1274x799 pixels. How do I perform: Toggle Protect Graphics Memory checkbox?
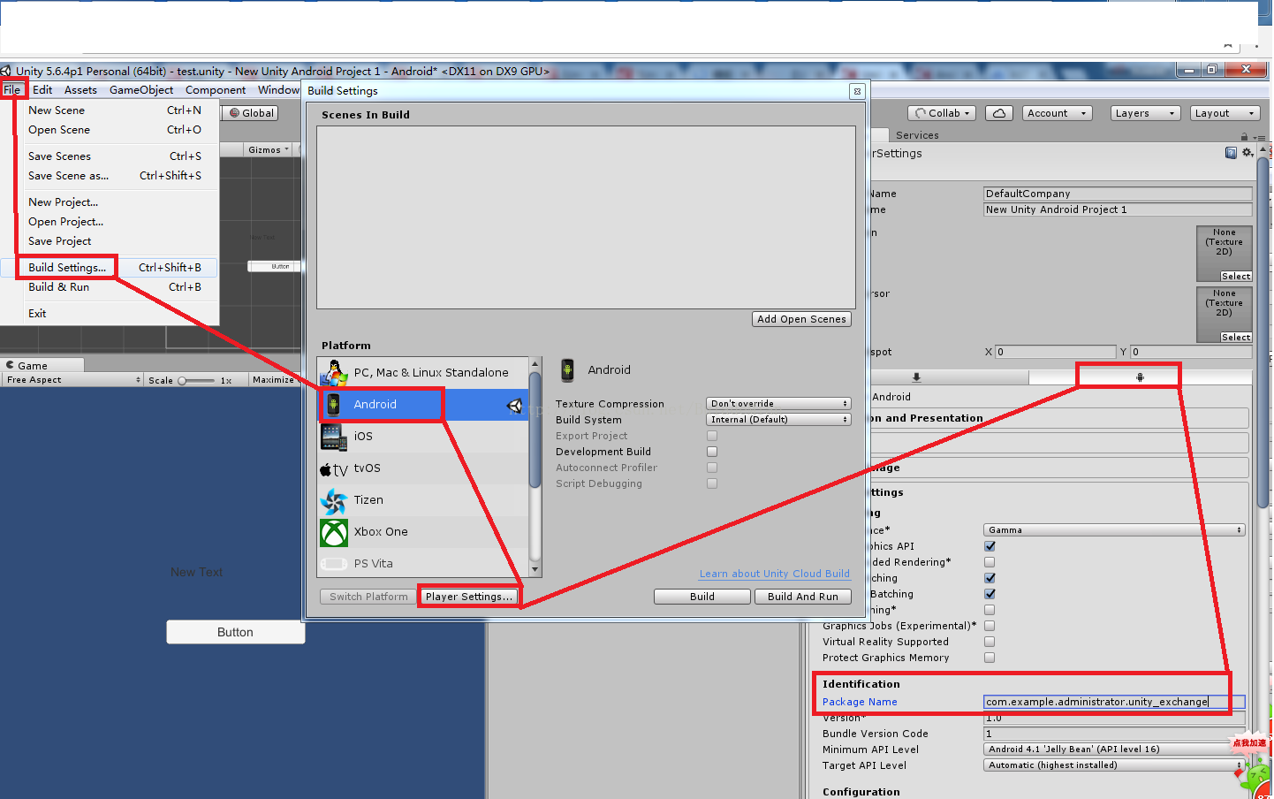tap(990, 658)
